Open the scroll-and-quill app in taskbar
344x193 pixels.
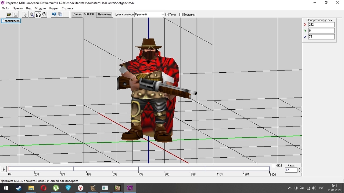[93, 188]
